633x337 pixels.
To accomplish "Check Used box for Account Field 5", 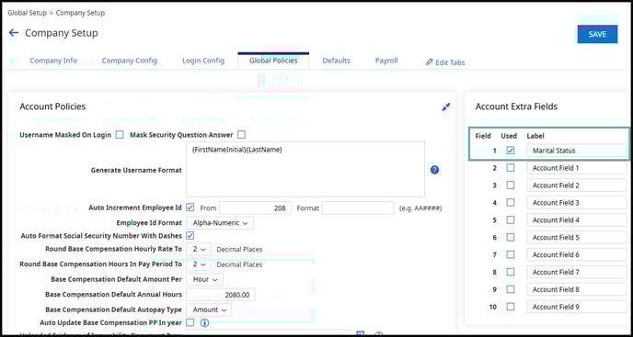I will [x=511, y=237].
